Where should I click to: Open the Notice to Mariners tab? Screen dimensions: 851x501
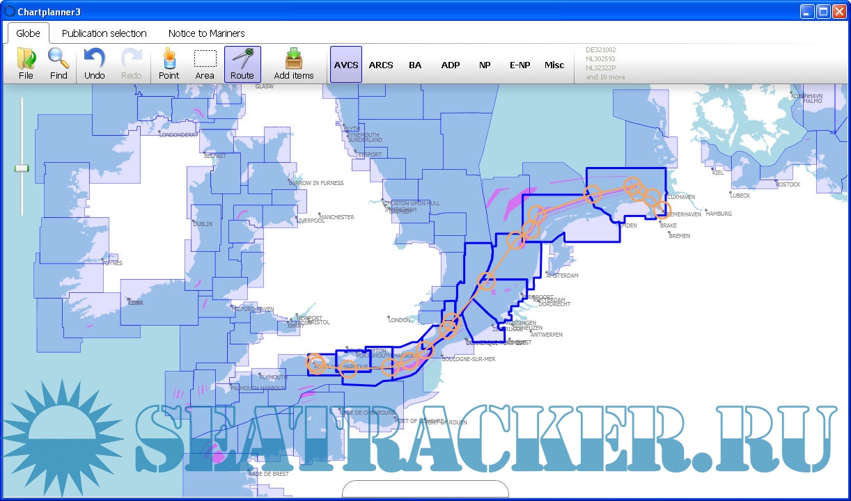(x=206, y=33)
